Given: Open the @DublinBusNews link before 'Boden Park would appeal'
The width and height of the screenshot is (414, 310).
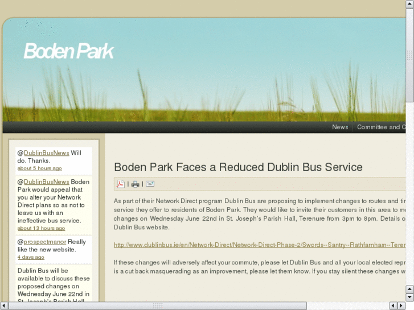Looking at the screenshot, I should pyautogui.click(x=47, y=182).
